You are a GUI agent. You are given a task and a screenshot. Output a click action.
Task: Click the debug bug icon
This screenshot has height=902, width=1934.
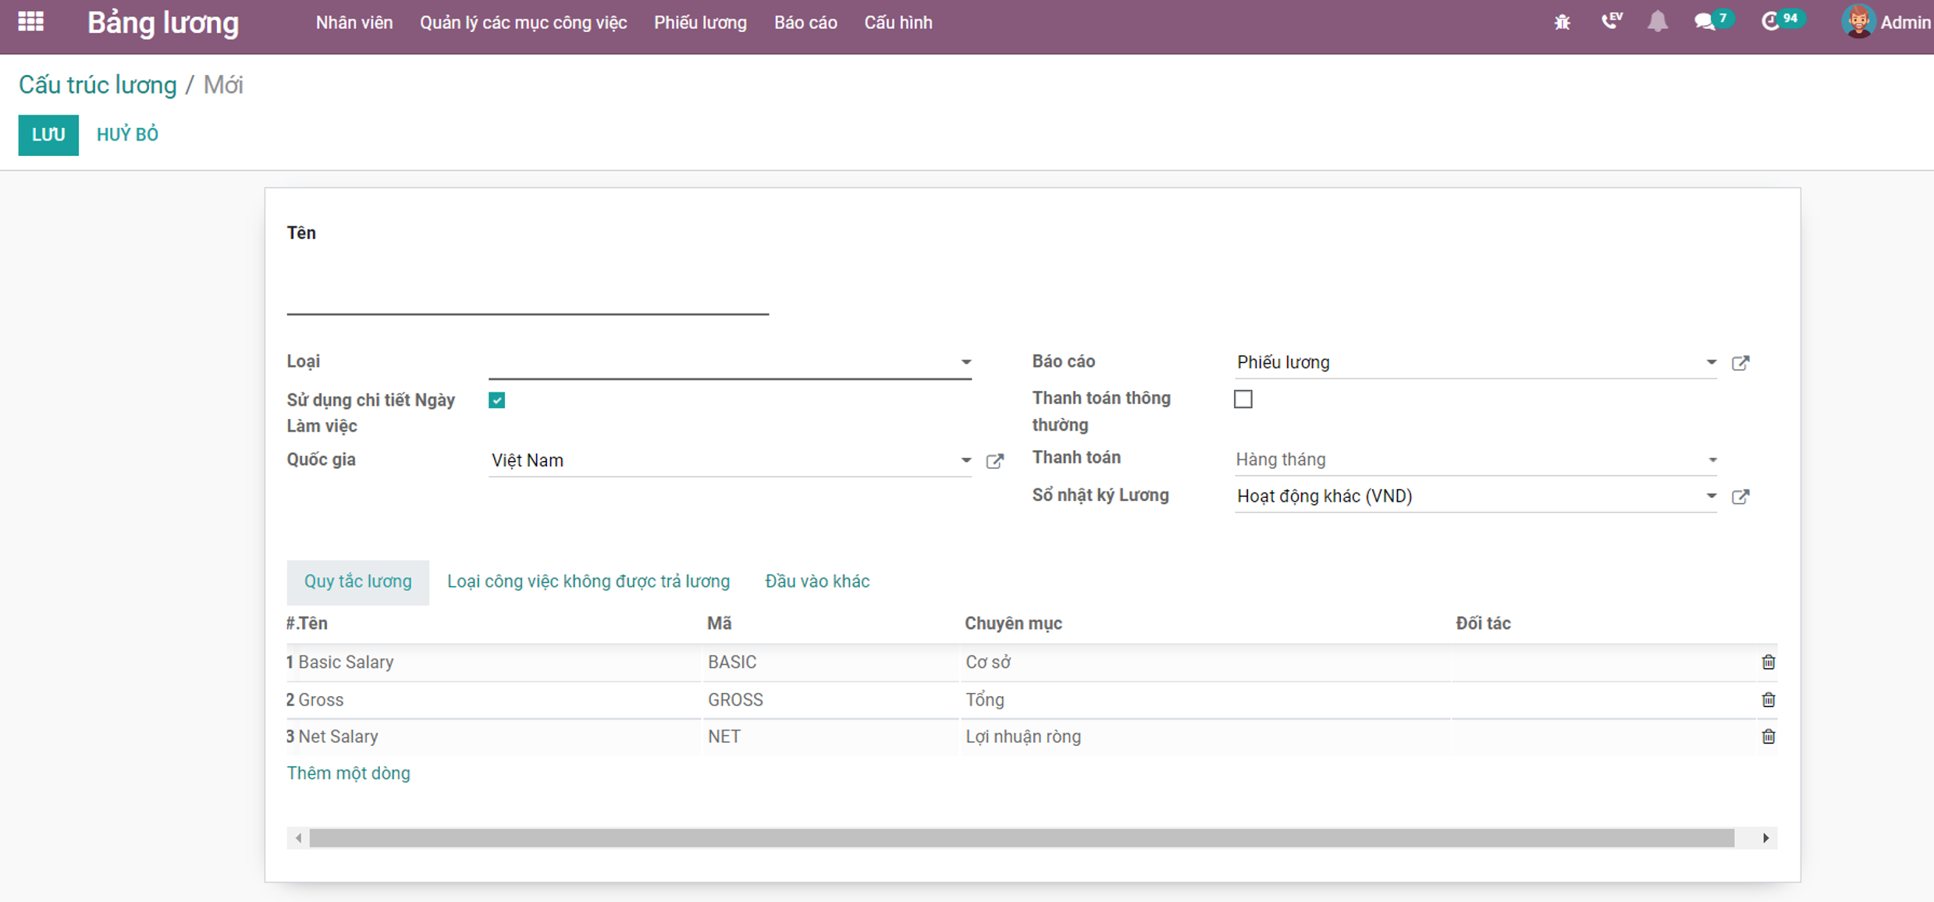1562,23
